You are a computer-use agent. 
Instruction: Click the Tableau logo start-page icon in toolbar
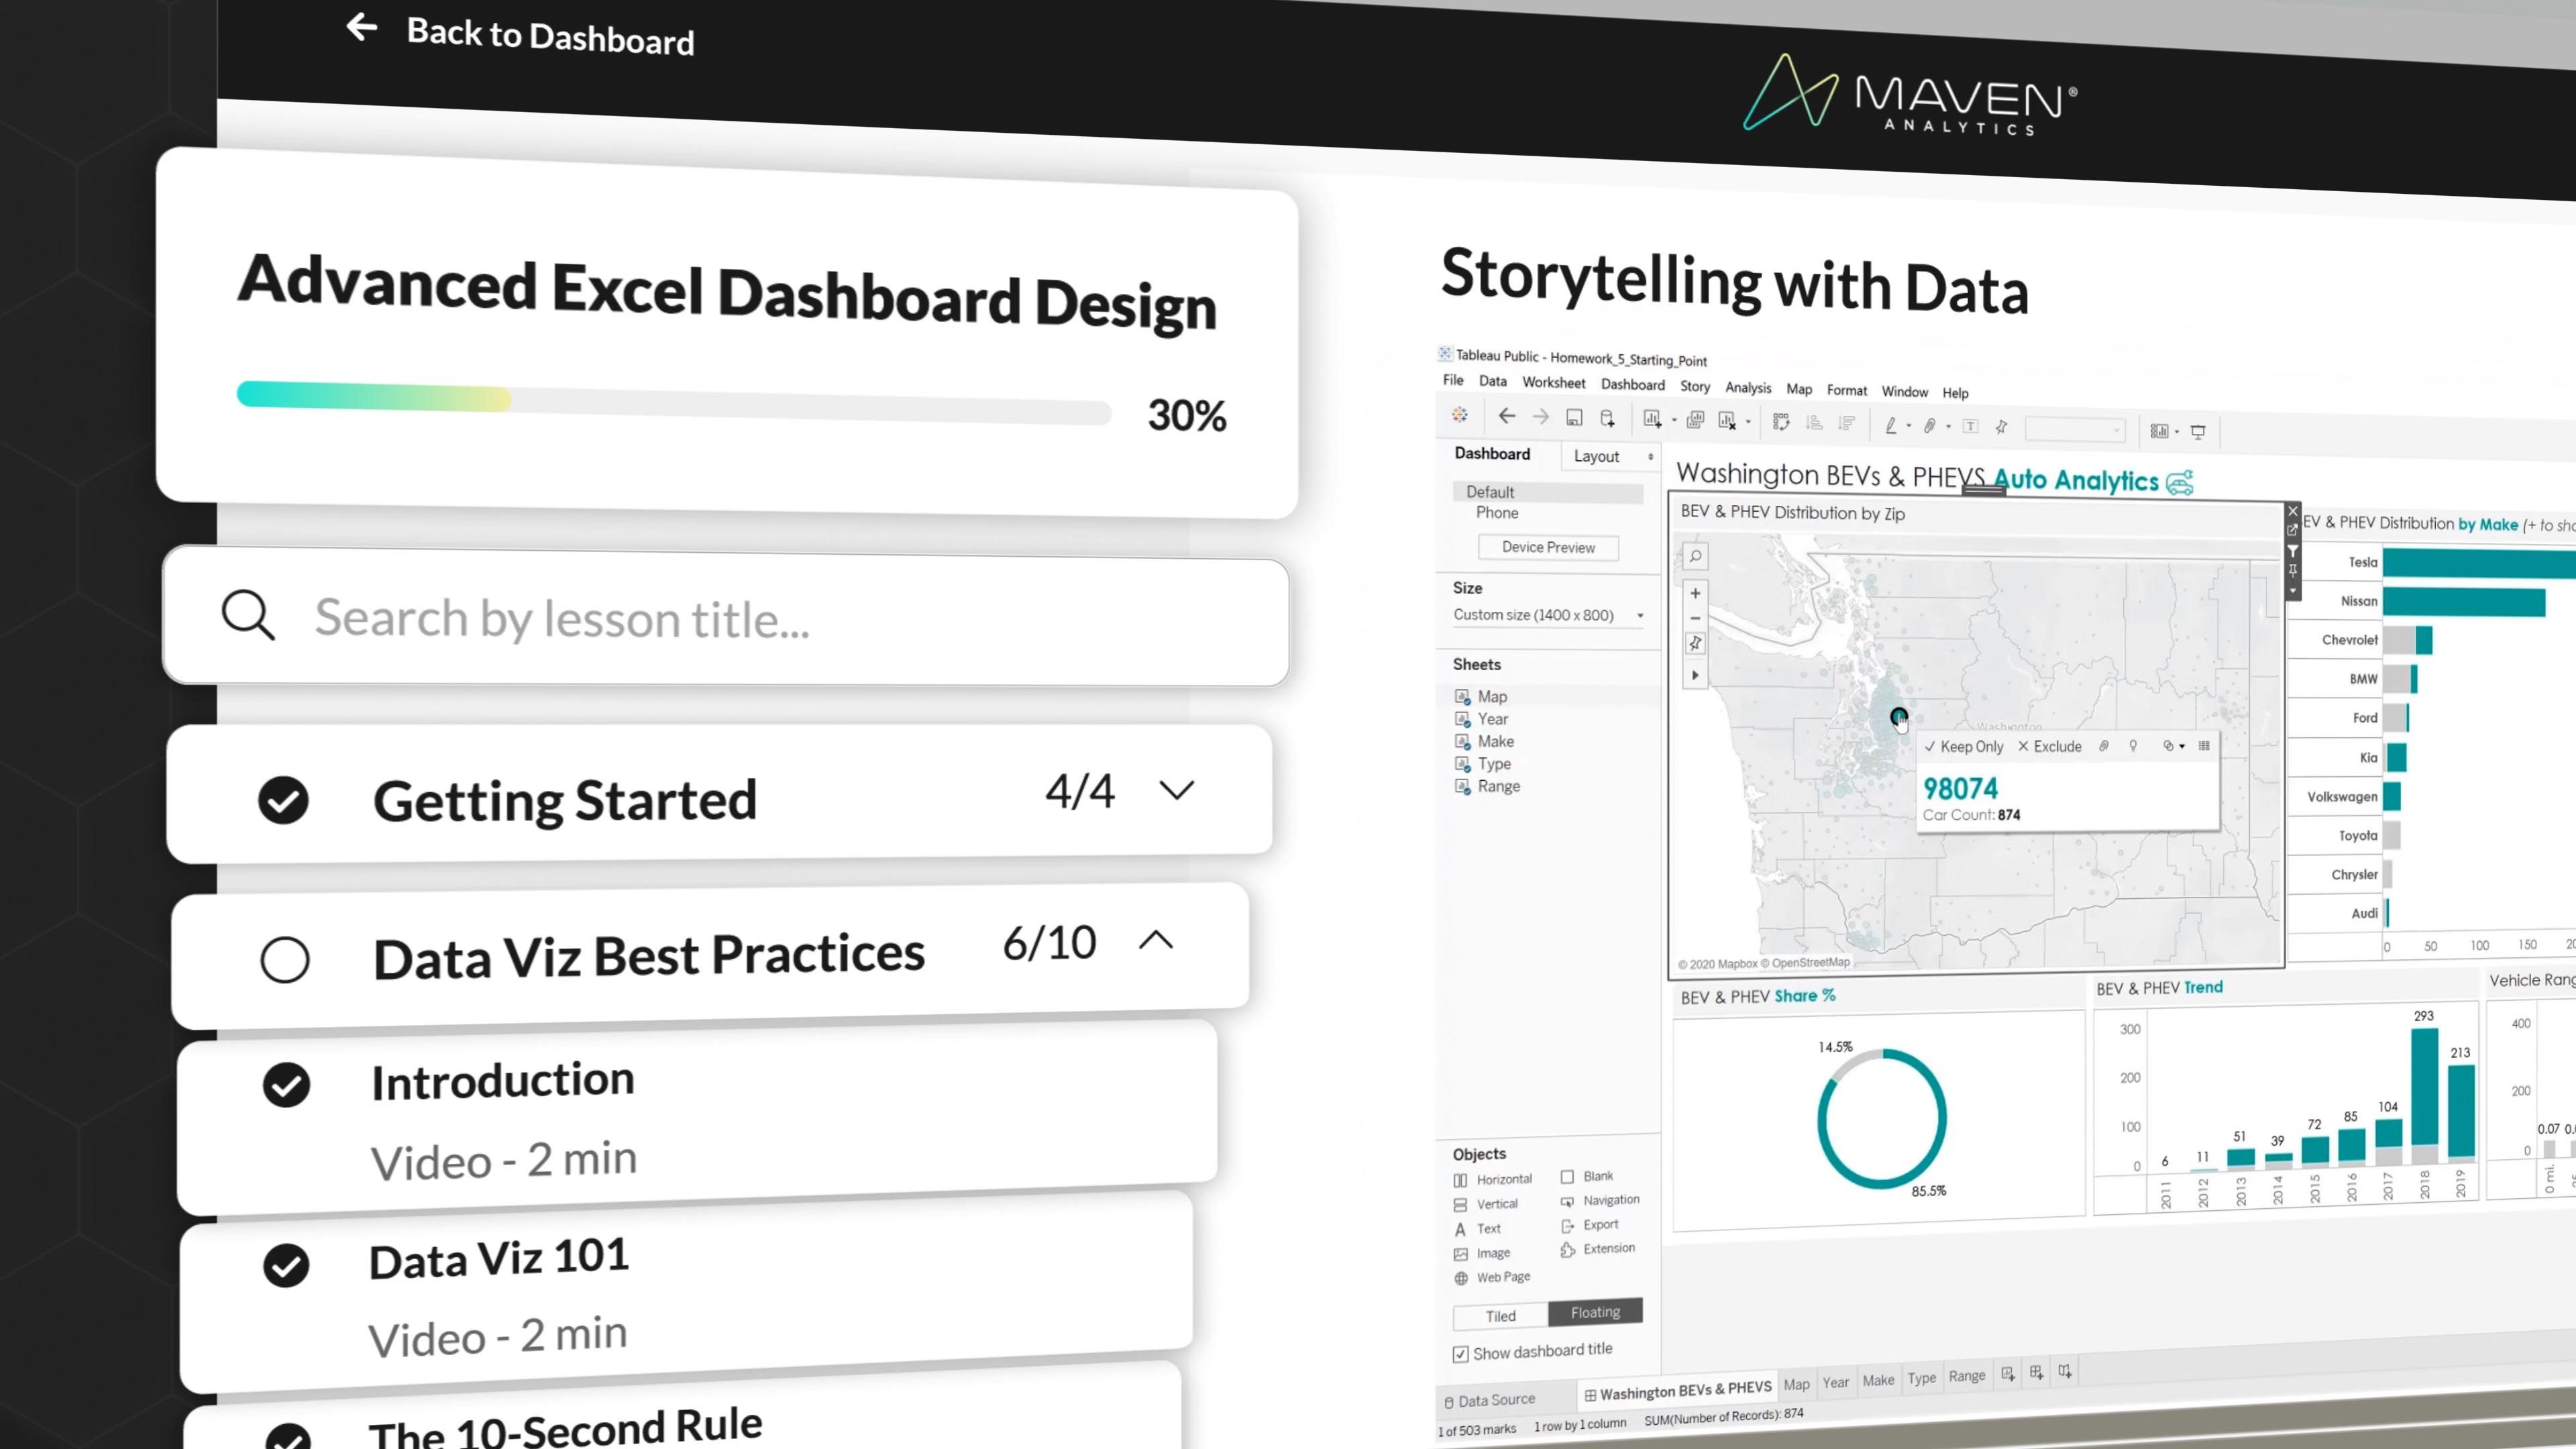pos(1460,414)
